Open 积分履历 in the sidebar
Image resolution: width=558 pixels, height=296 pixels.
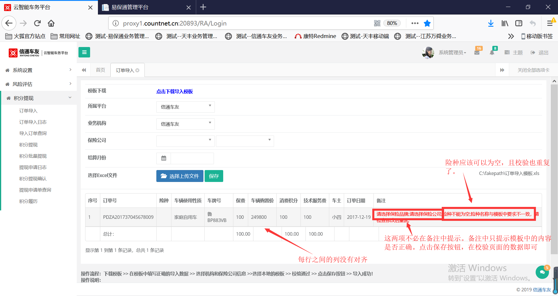click(x=28, y=201)
